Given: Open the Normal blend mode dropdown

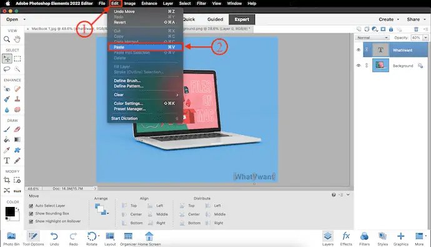Looking at the screenshot, I should [372, 38].
